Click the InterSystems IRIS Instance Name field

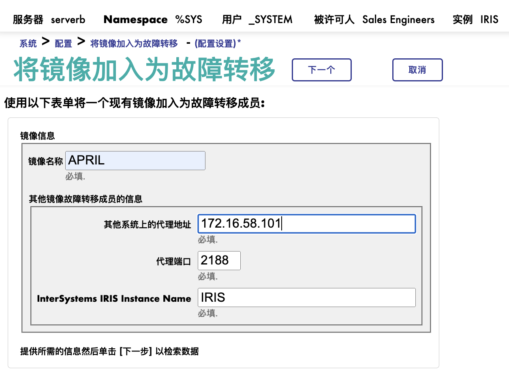point(306,297)
